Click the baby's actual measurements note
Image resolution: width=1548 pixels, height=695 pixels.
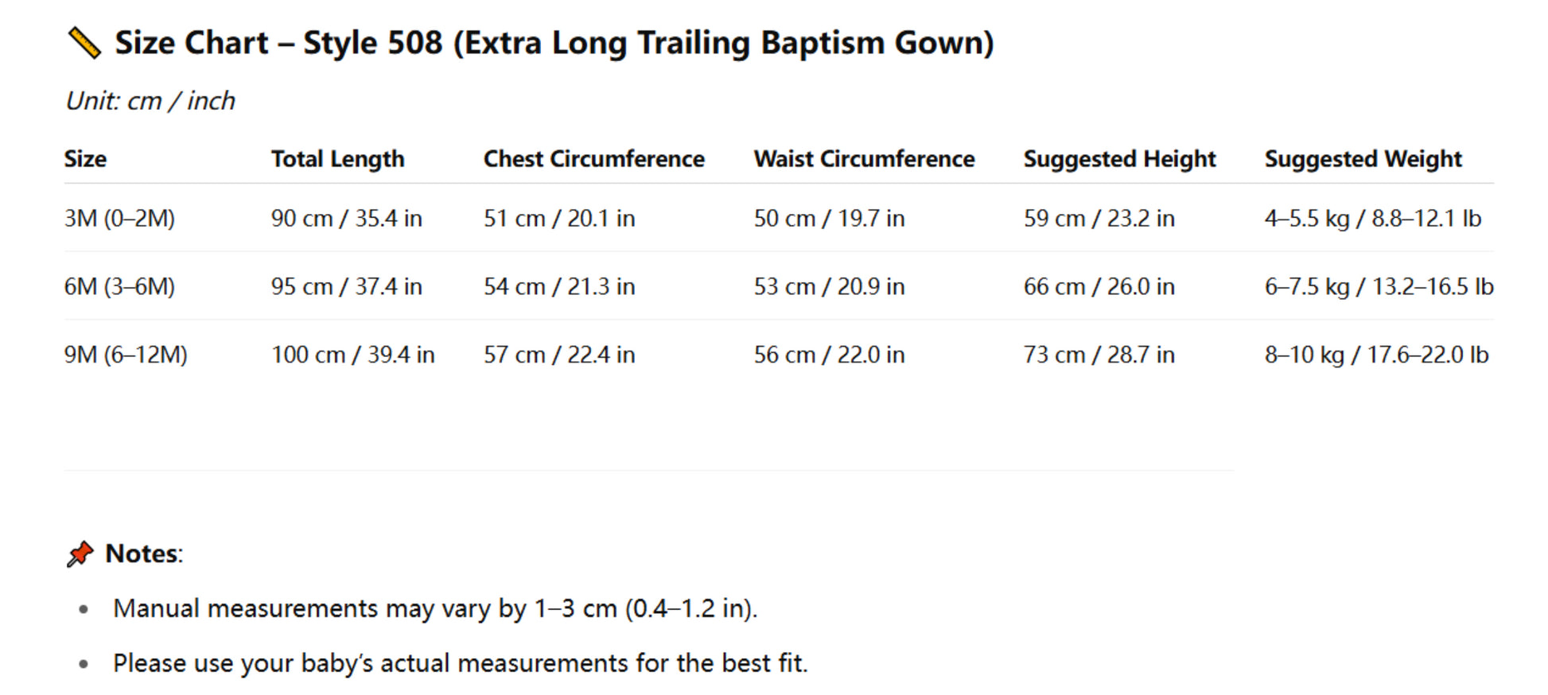[x=460, y=663]
